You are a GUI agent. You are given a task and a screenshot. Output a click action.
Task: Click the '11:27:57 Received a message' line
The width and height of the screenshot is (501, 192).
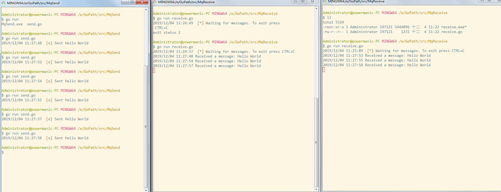click(207, 66)
